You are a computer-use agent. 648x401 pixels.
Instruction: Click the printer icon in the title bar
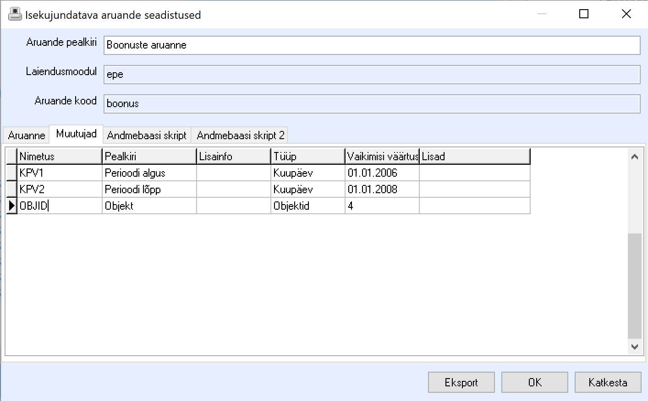click(x=15, y=15)
